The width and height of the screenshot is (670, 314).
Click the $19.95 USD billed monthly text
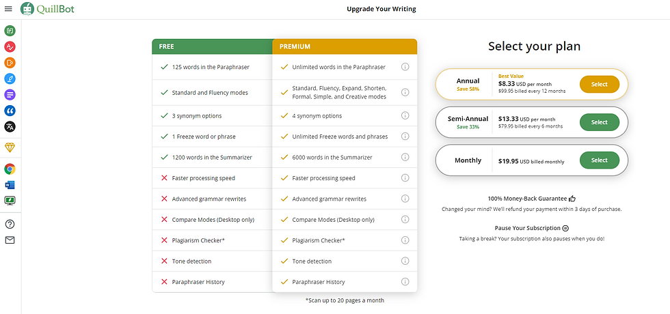pos(531,161)
